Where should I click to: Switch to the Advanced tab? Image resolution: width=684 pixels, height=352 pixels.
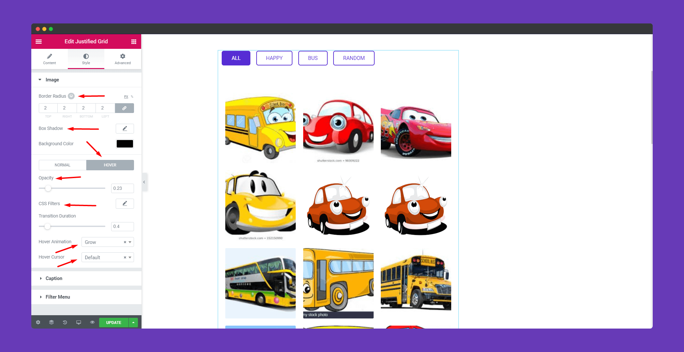pyautogui.click(x=123, y=59)
